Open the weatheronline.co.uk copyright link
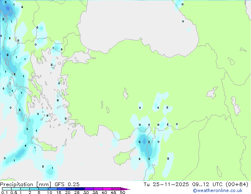Image resolution: width=251 pixels, height=194 pixels. (217, 190)
